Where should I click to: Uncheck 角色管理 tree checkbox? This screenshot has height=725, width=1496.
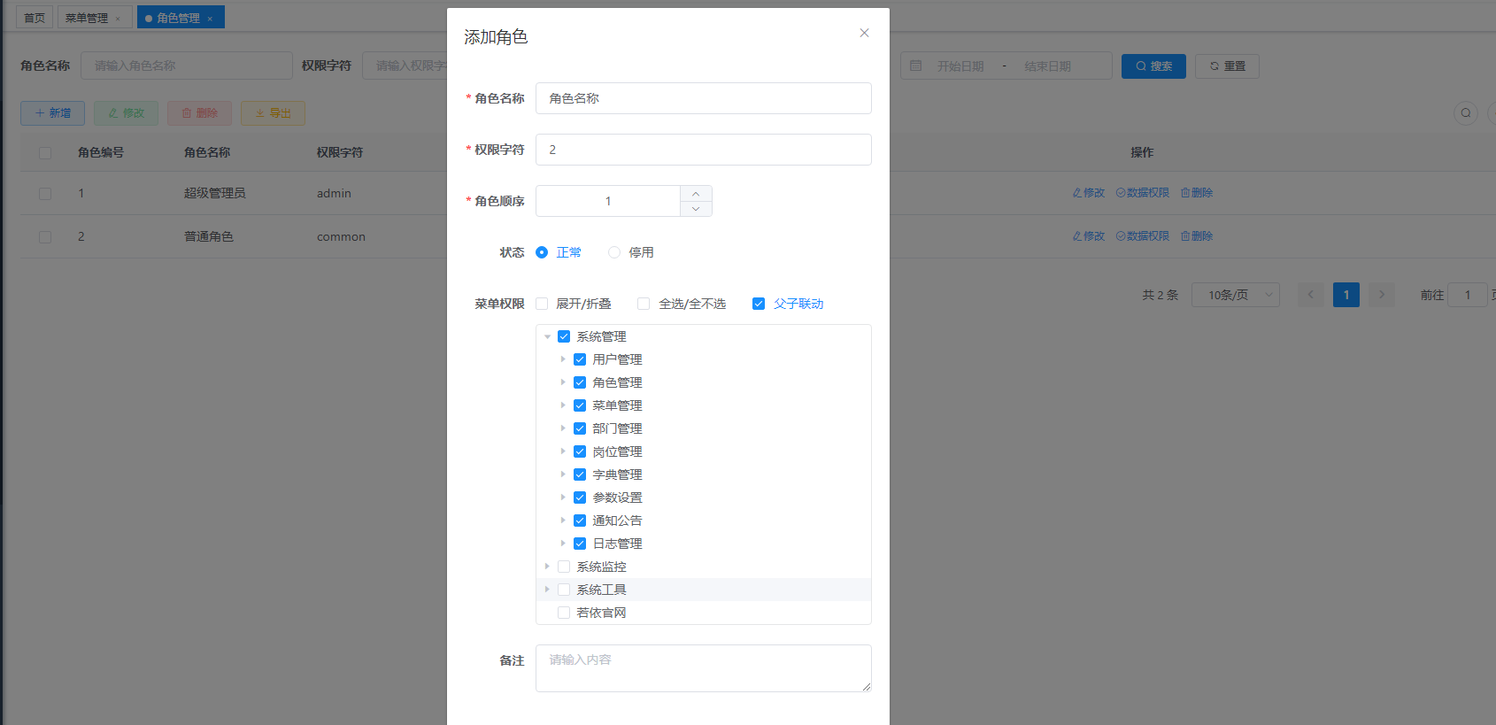580,382
